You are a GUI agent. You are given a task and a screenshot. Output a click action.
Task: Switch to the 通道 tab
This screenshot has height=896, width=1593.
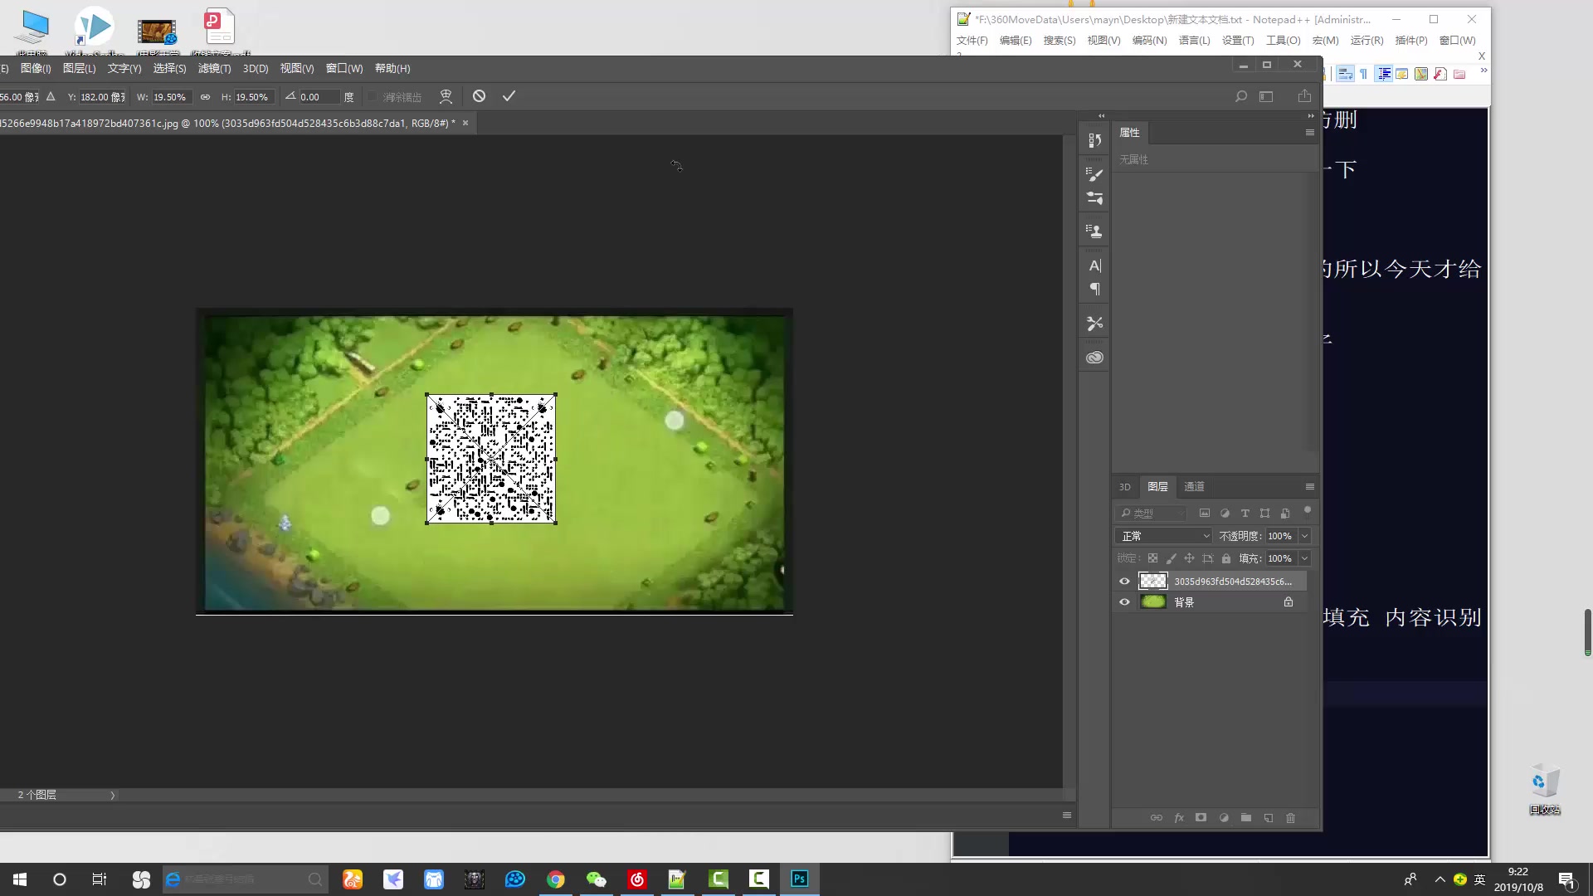click(1194, 487)
